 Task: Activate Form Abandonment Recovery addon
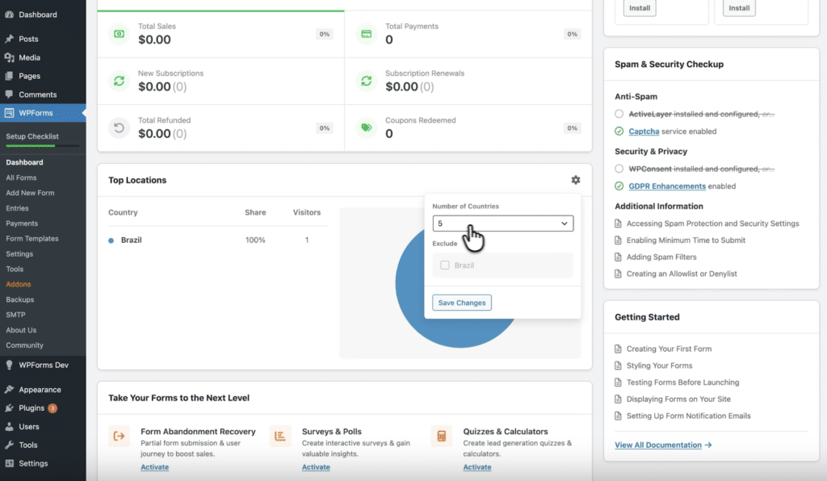tap(154, 467)
